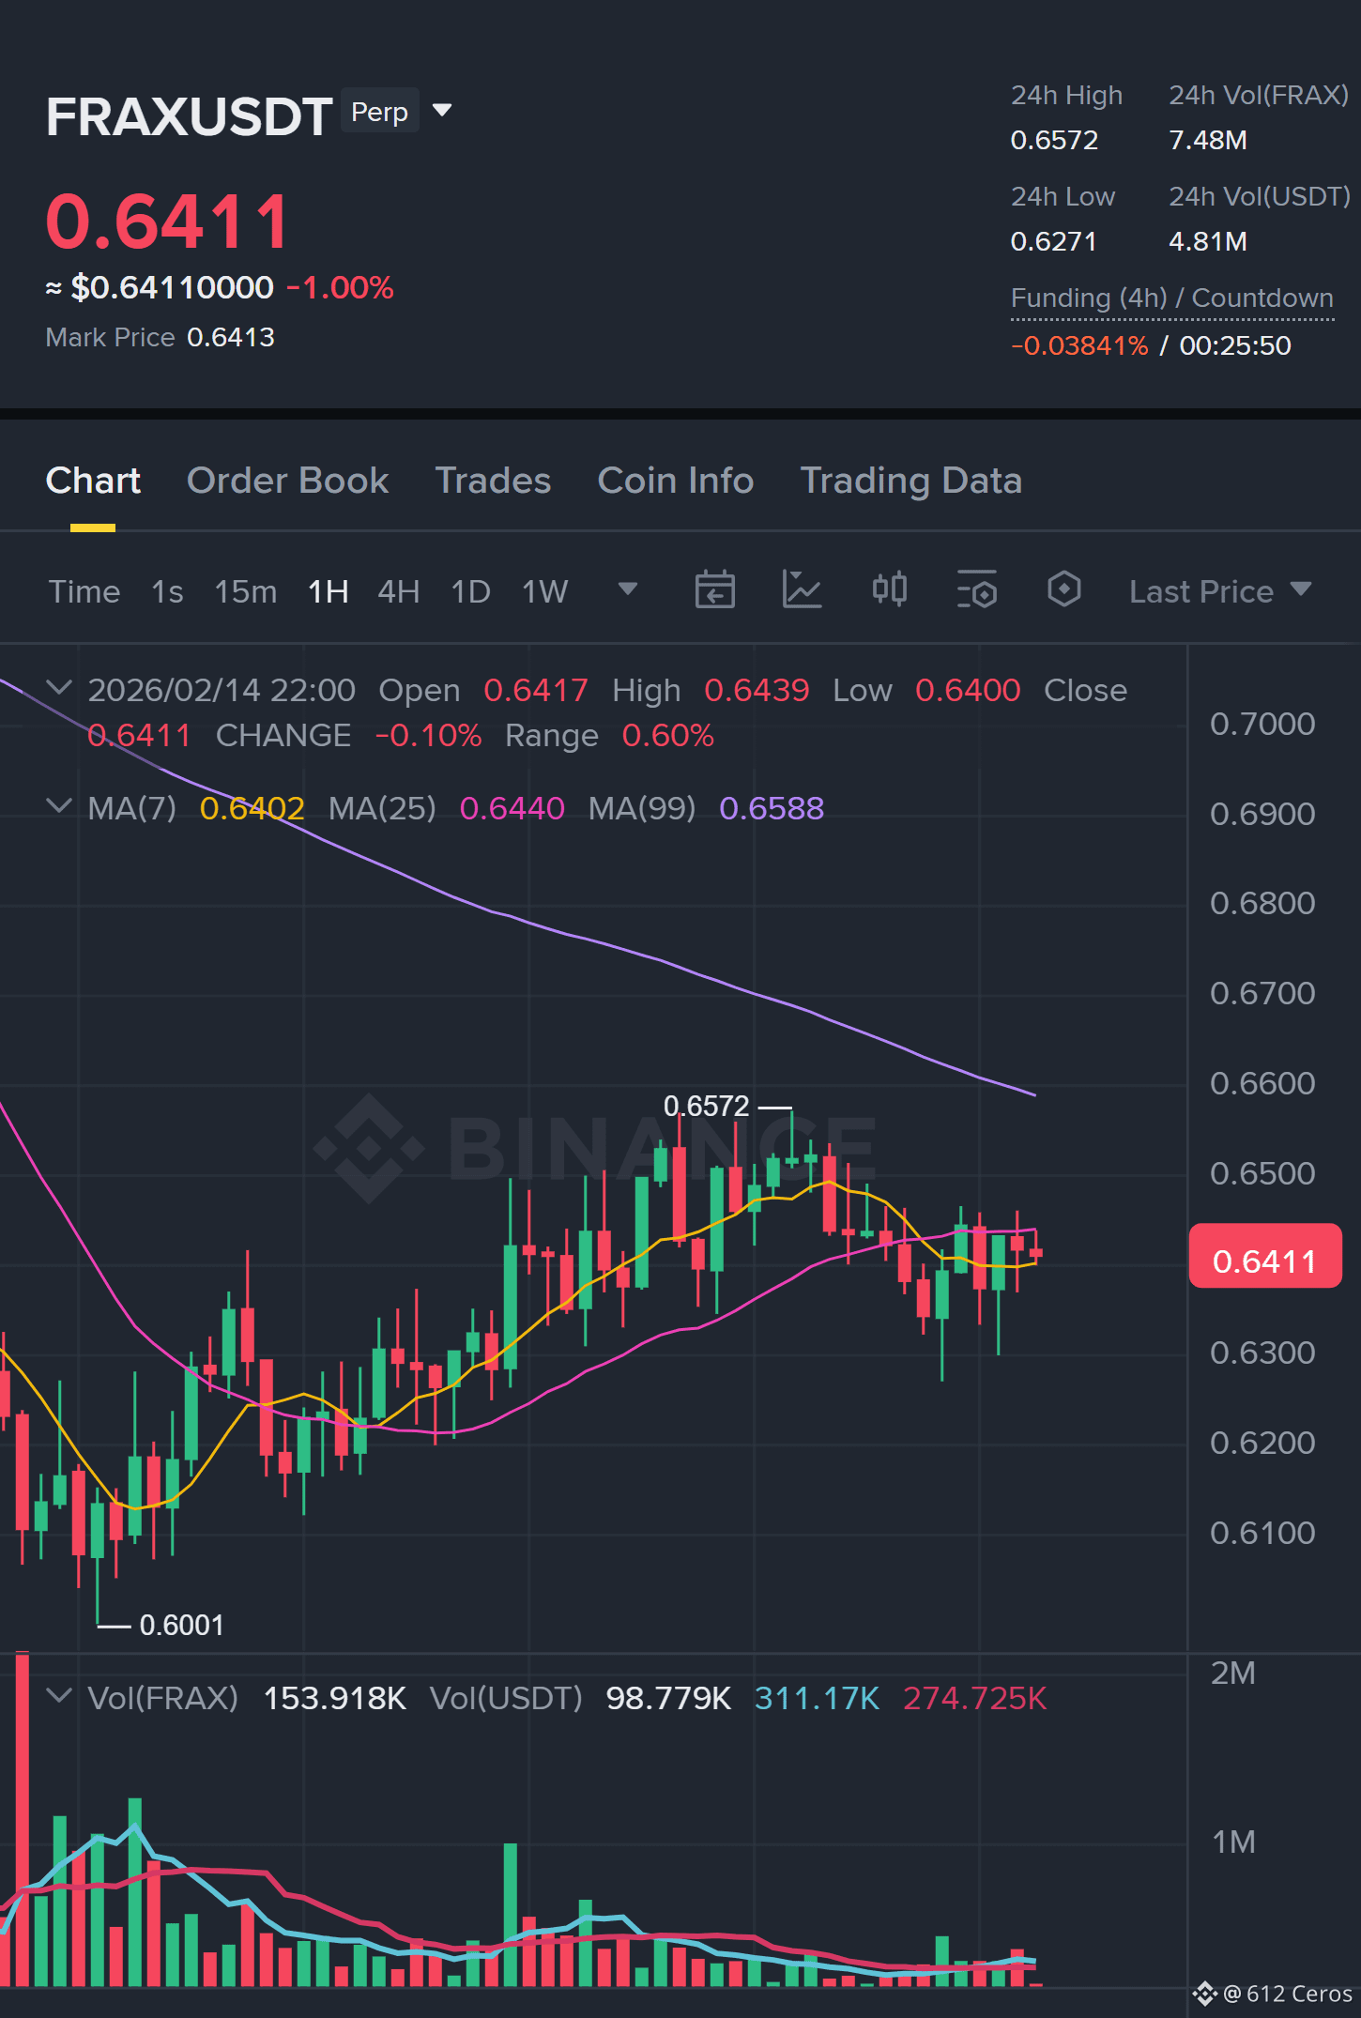Select the 1D time interval

470,591
